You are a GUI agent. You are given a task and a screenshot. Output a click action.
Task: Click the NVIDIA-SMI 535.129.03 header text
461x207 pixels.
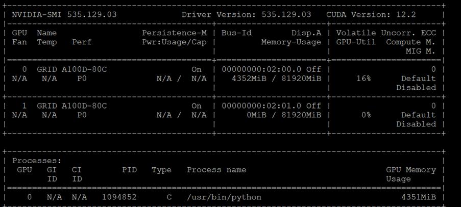click(64, 14)
